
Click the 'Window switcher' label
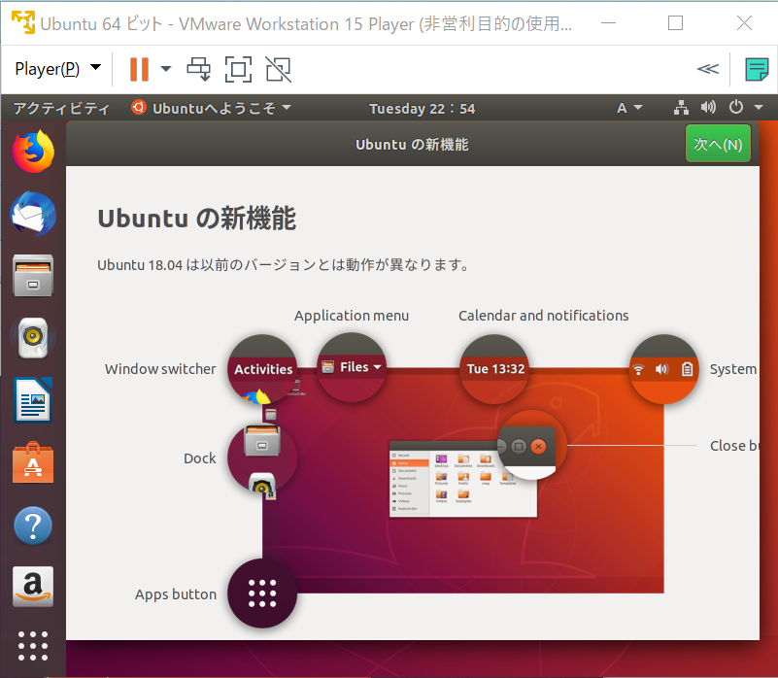[160, 369]
